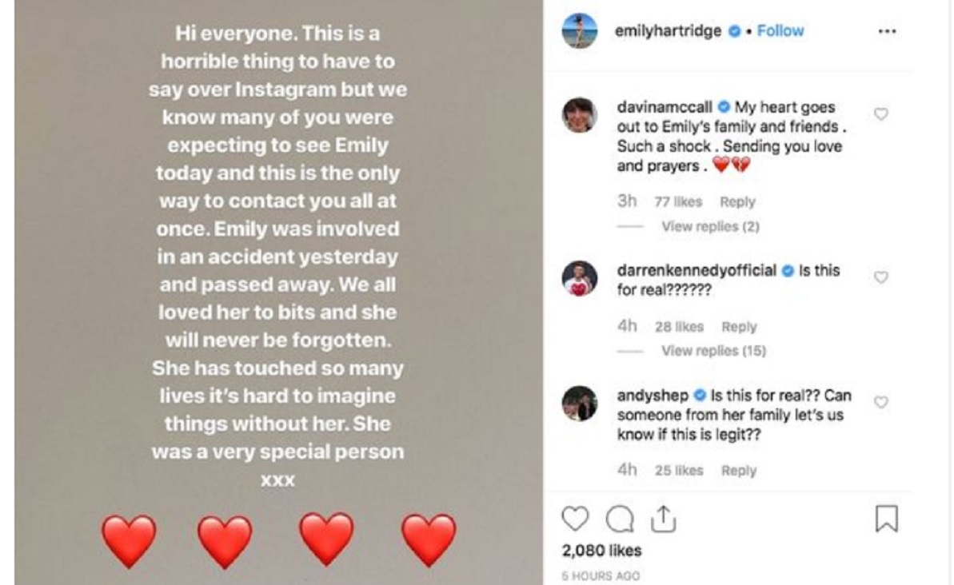Open emilyhartridge profile picture
This screenshot has height=585, width=954.
point(579,32)
